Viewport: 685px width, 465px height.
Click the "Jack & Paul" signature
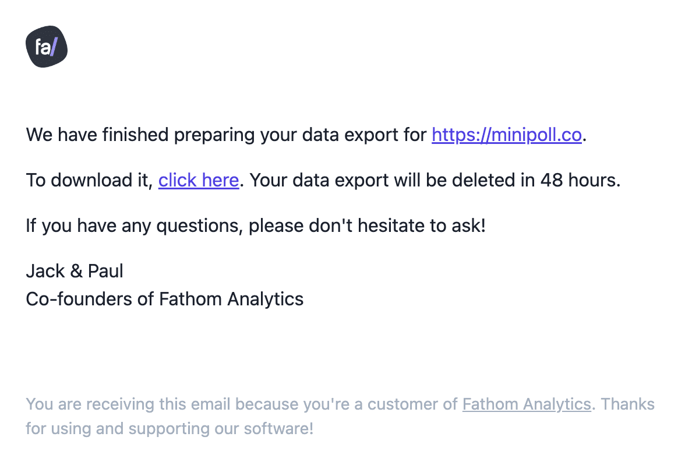[75, 271]
